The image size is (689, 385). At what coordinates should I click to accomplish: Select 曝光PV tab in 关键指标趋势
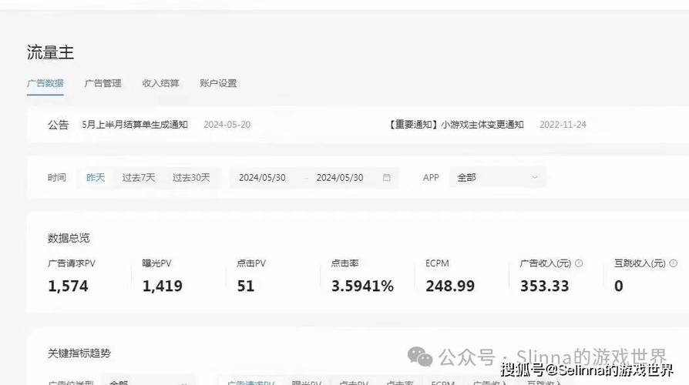point(306,383)
